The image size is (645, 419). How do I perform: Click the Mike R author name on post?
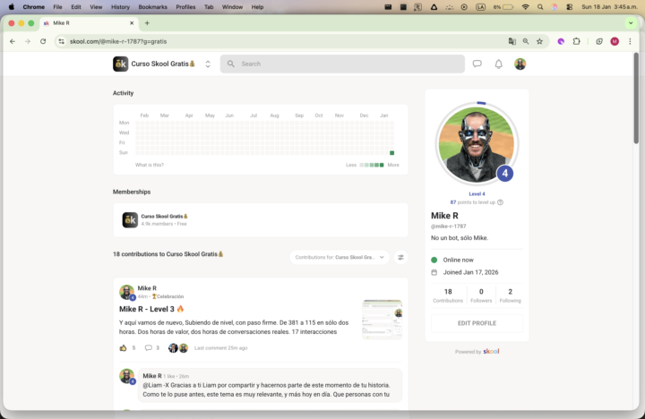[x=147, y=288]
